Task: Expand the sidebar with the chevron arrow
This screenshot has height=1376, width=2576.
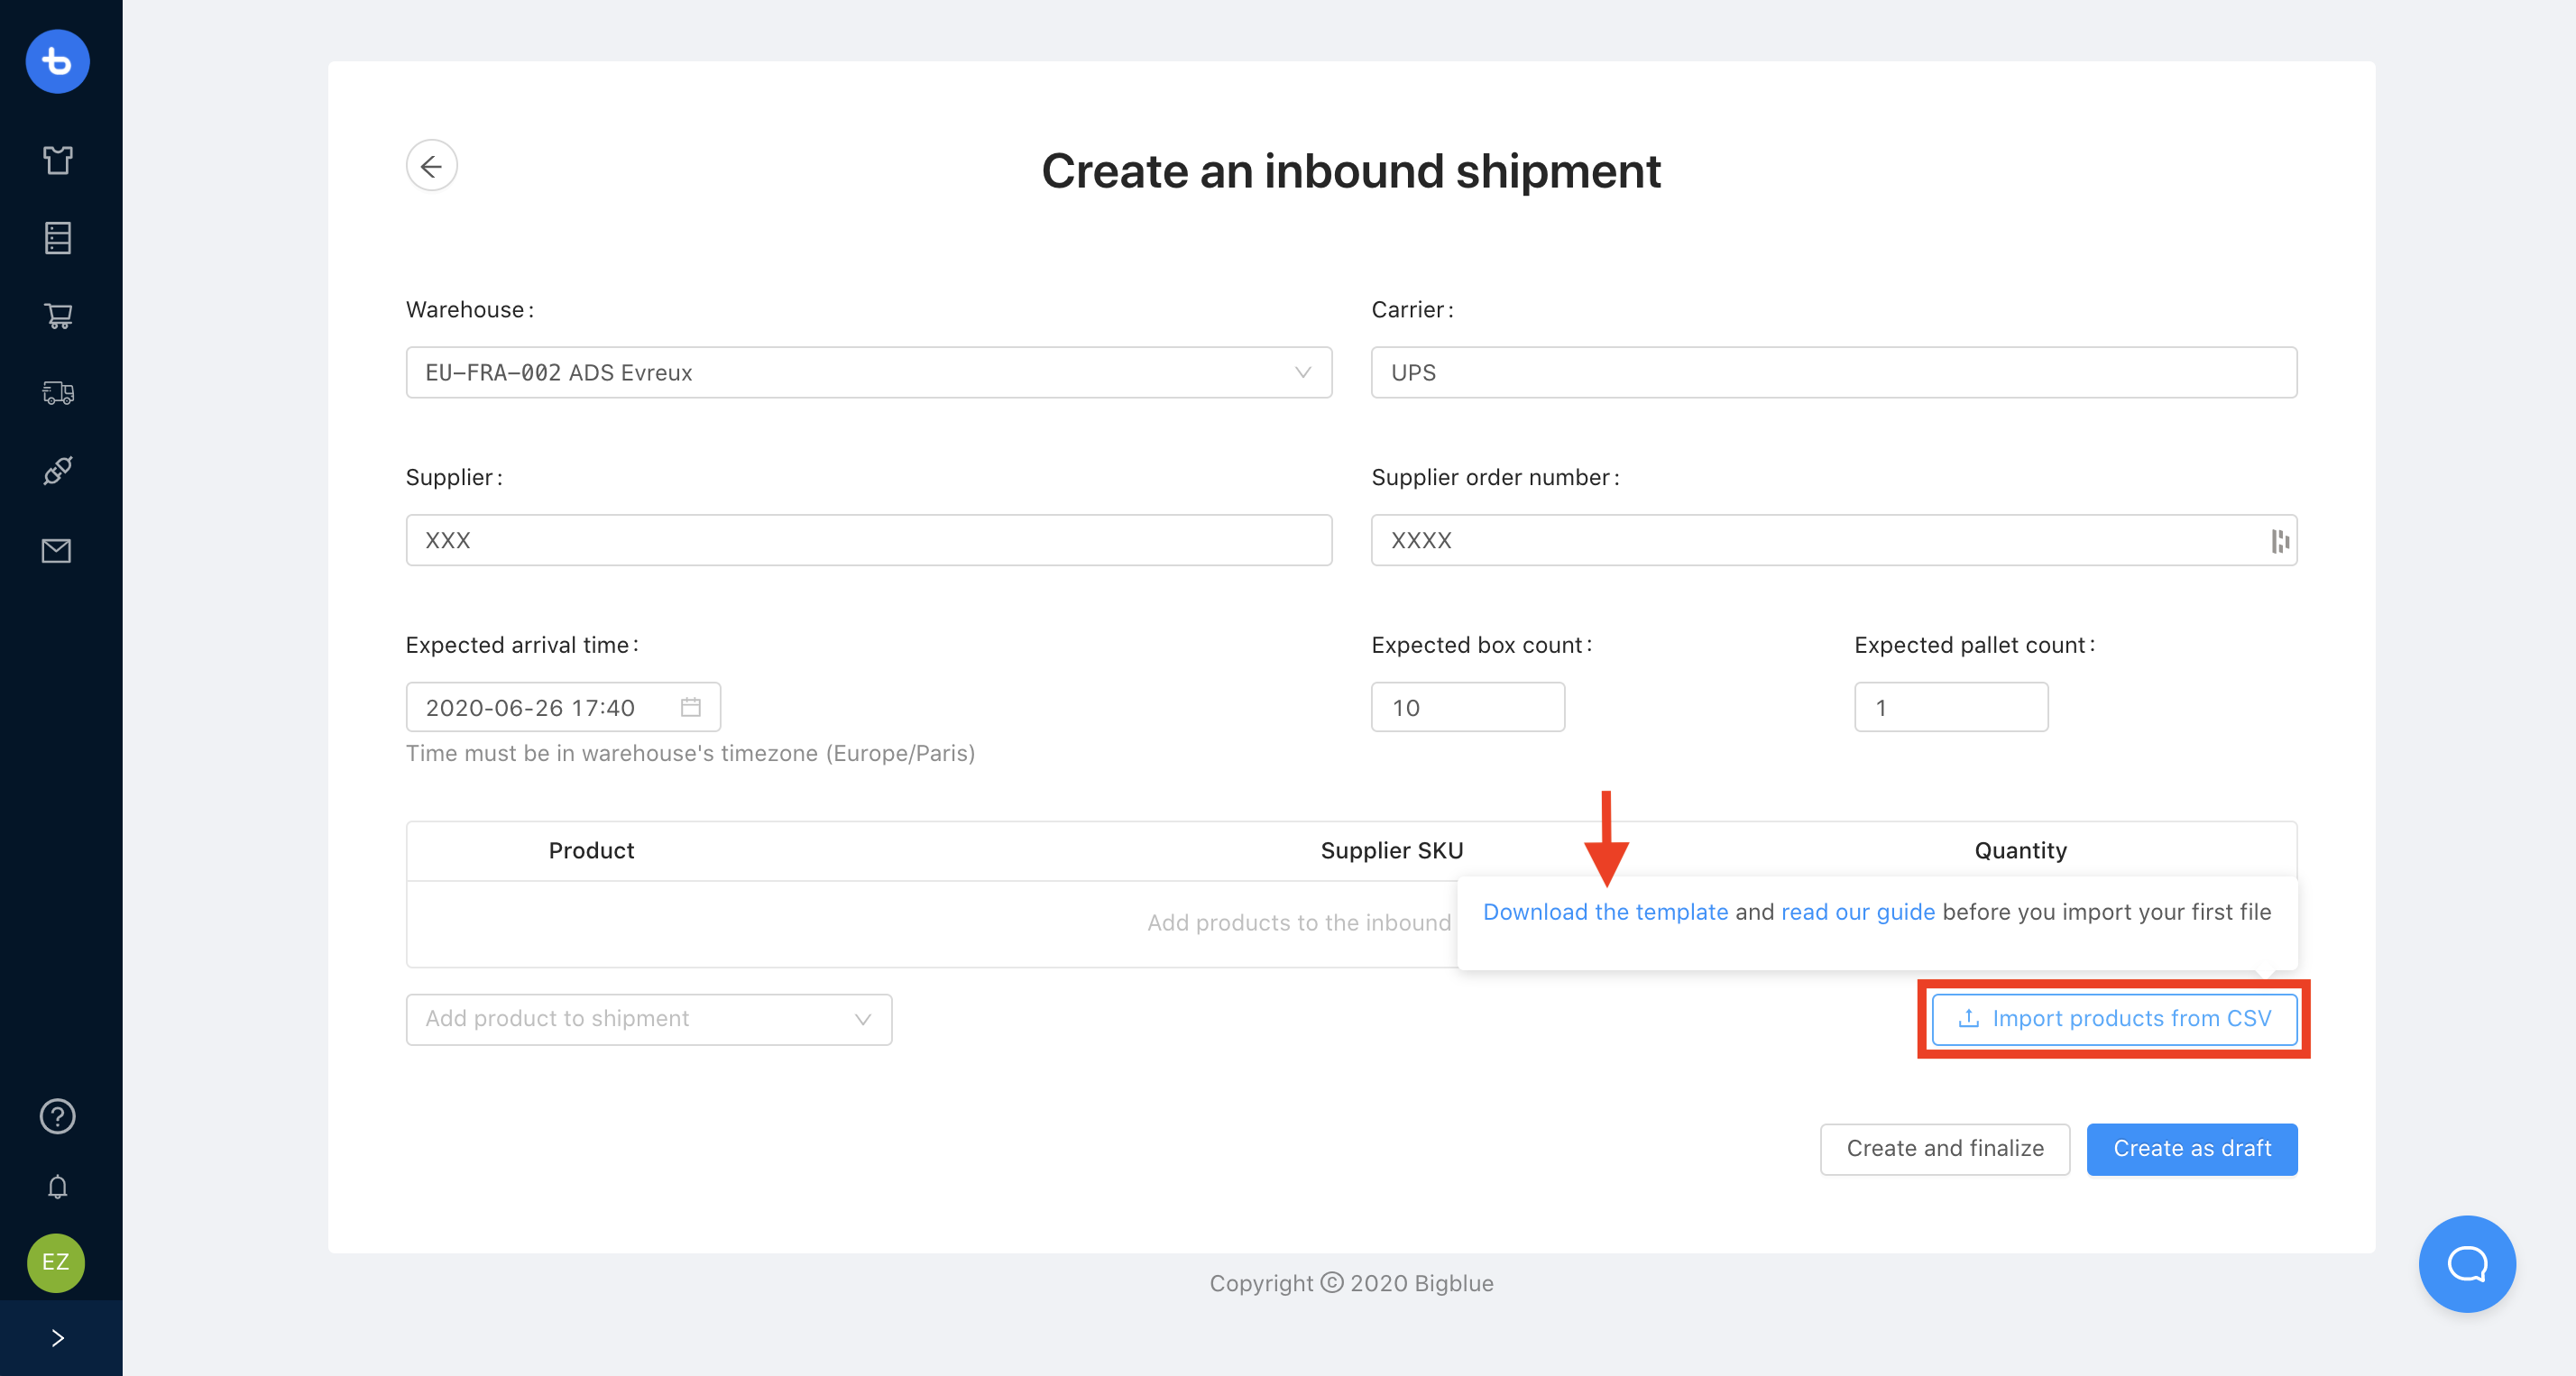Action: pyautogui.click(x=57, y=1338)
